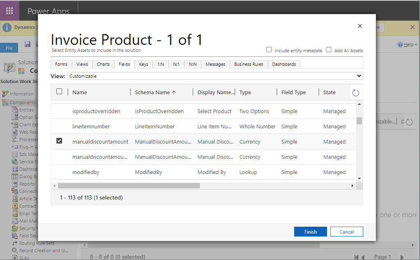
Task: Click the Field Security Profiles tree icon
Action: coord(15,236)
